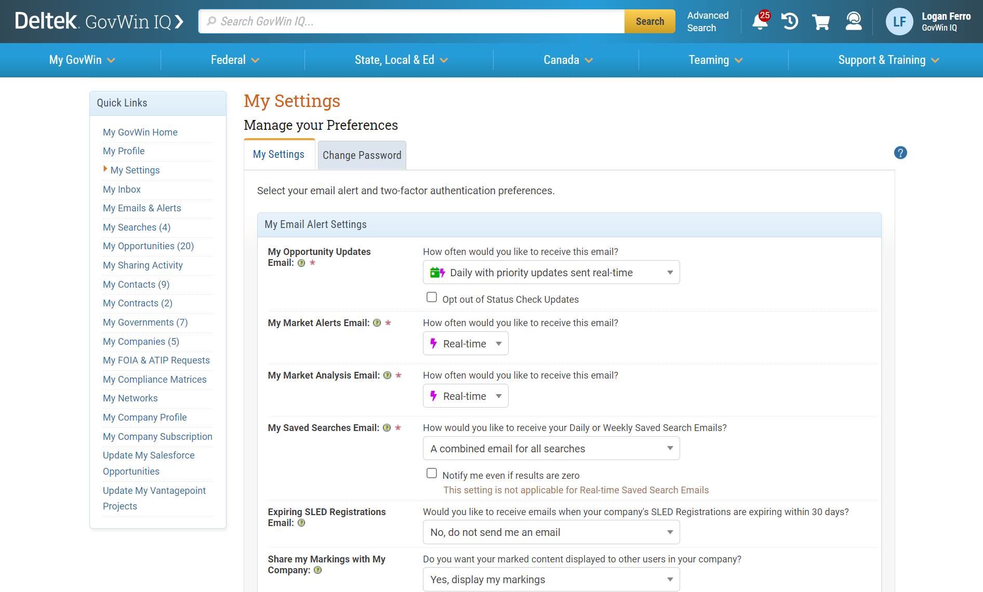
Task: Open the notifications bell with 25 alerts
Action: pyautogui.click(x=760, y=21)
